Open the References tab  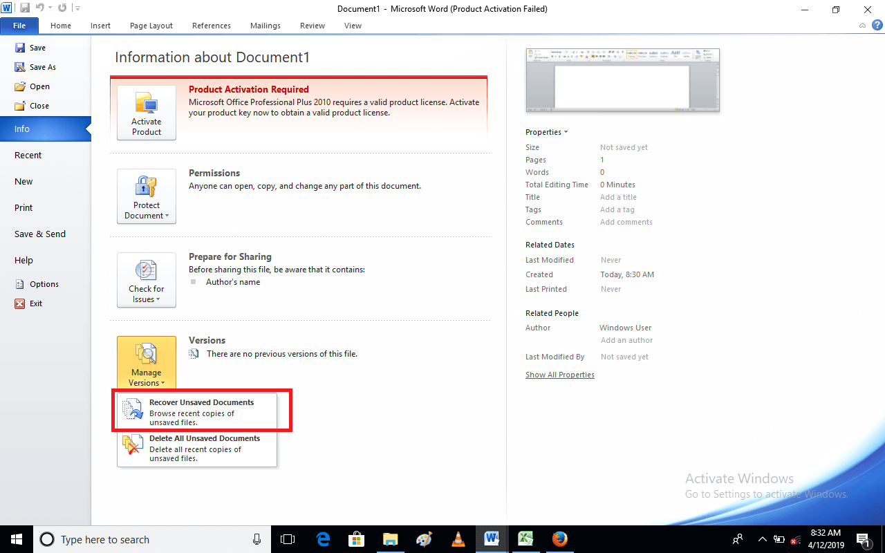(212, 26)
